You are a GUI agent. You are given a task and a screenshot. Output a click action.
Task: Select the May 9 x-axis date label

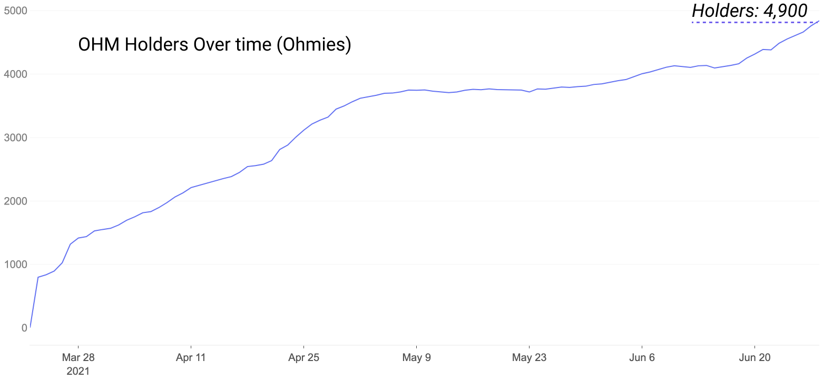tap(416, 358)
